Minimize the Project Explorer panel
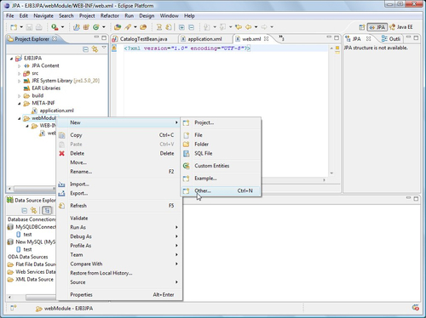 click(96, 37)
